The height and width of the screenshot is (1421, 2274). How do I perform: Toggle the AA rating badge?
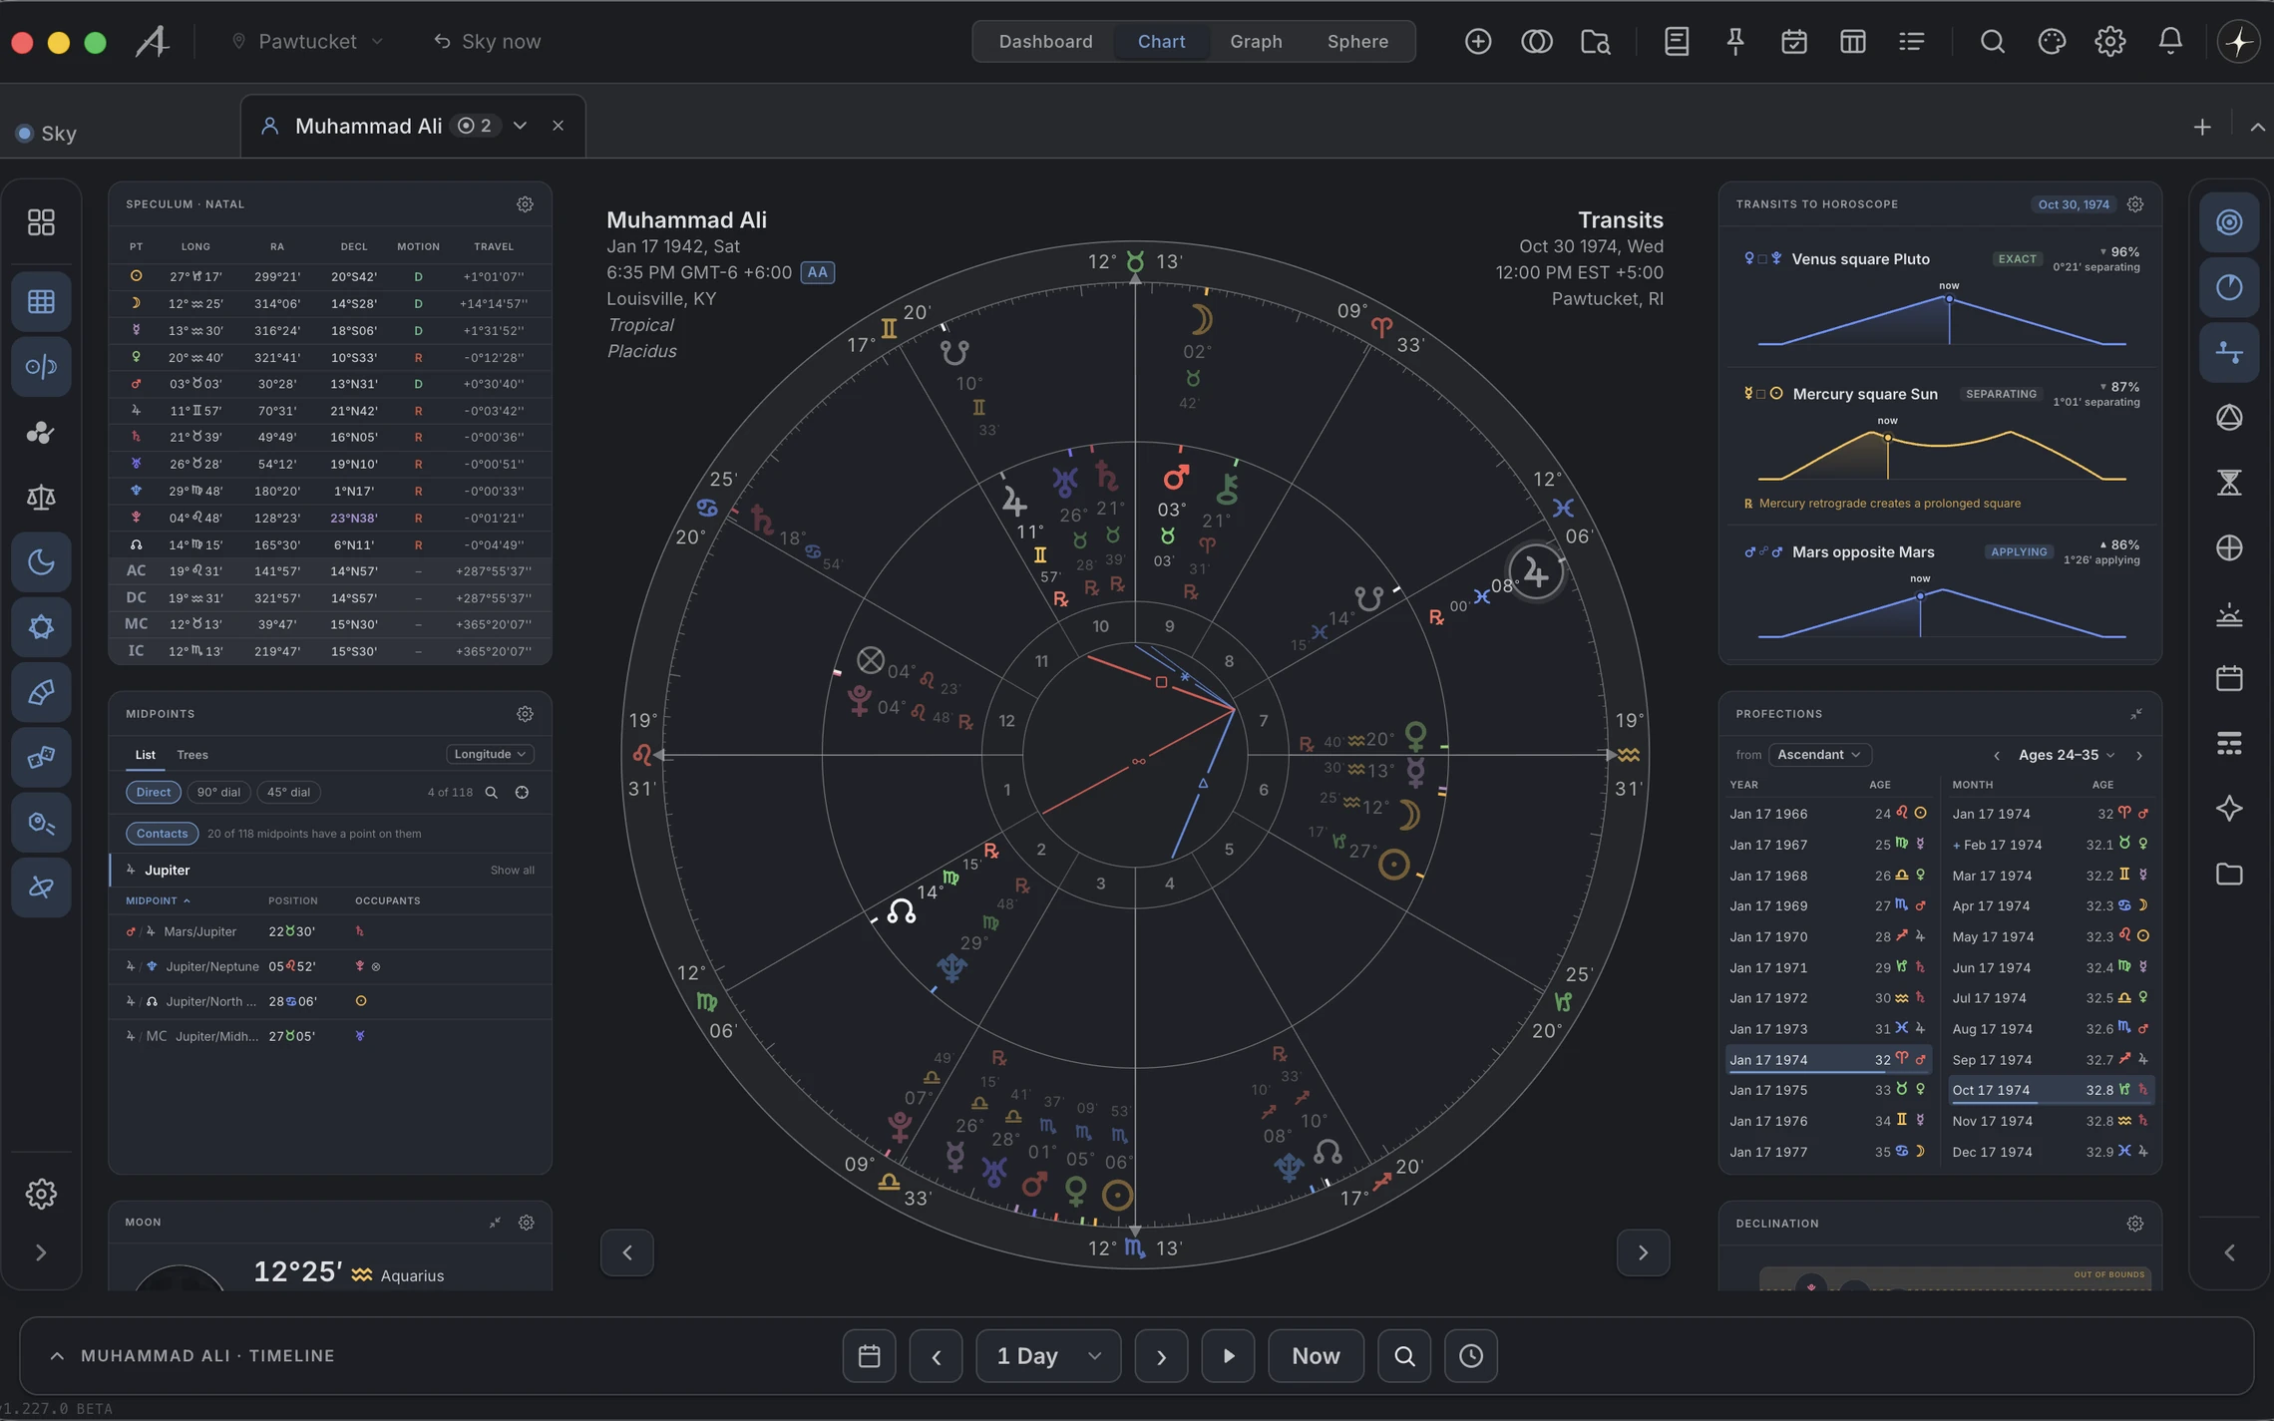817,272
